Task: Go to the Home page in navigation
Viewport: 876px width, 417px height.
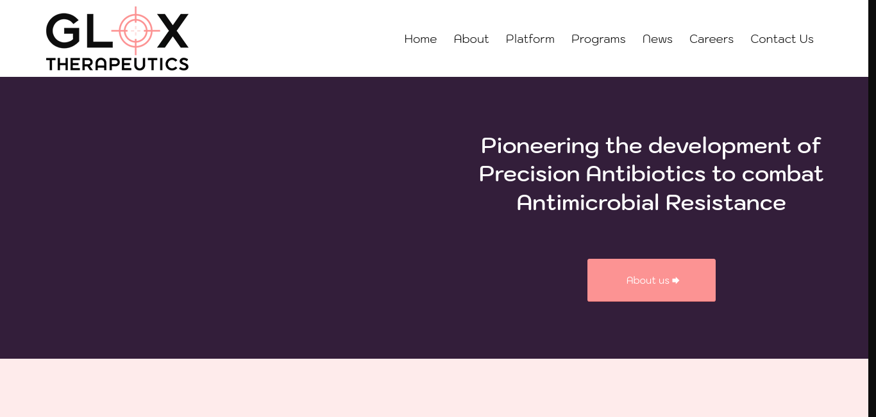Action: 420,39
